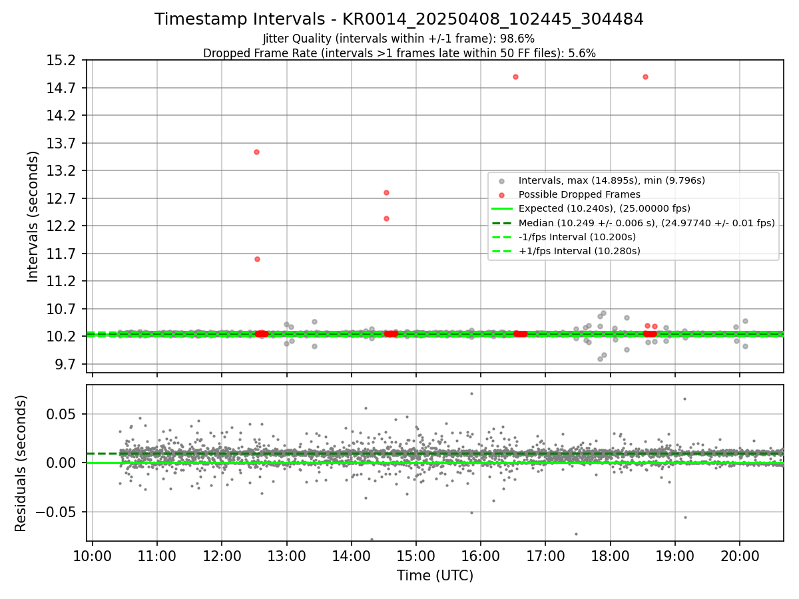Screen dimensions: 799x599
Task: Click the red outlier point near 11.6 seconds
Action: [x=257, y=259]
